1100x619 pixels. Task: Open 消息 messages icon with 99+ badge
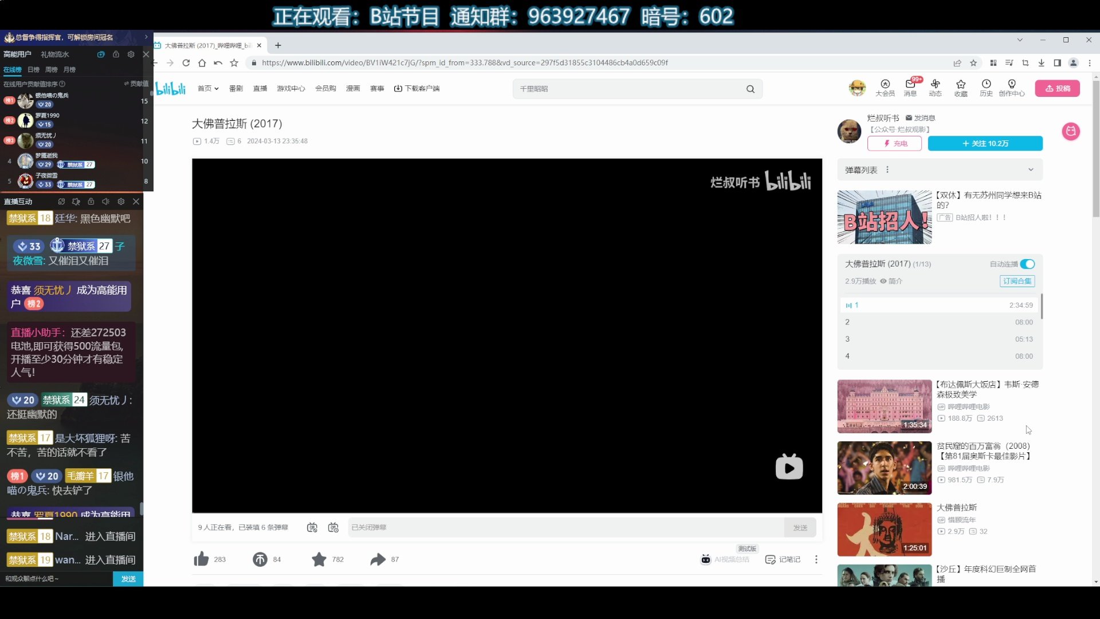[910, 88]
